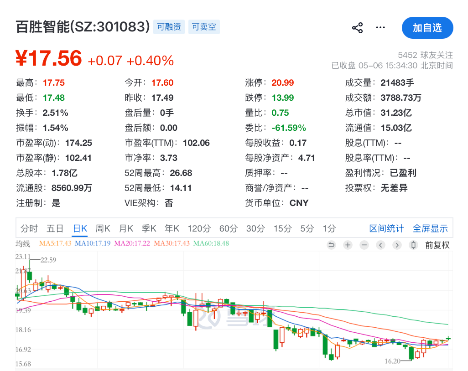Click the +0.40% change percentage
468x371 pixels.
click(150, 61)
